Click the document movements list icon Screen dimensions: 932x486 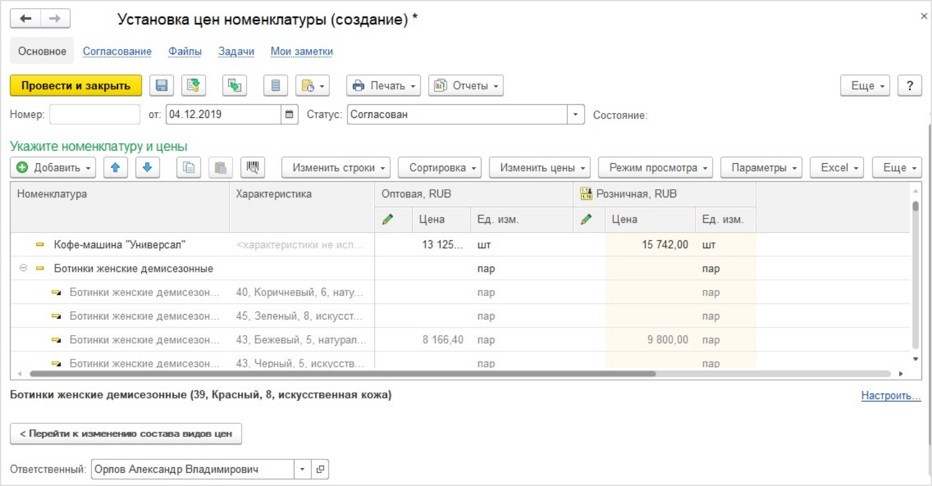pyautogui.click(x=275, y=86)
